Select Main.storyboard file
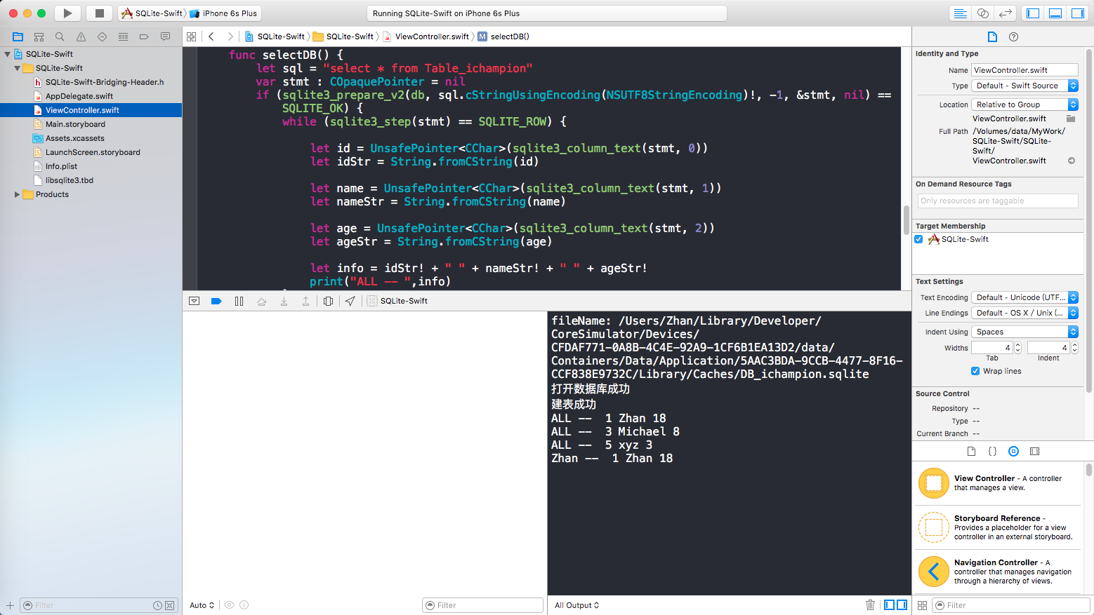The width and height of the screenshot is (1094, 615). click(75, 124)
